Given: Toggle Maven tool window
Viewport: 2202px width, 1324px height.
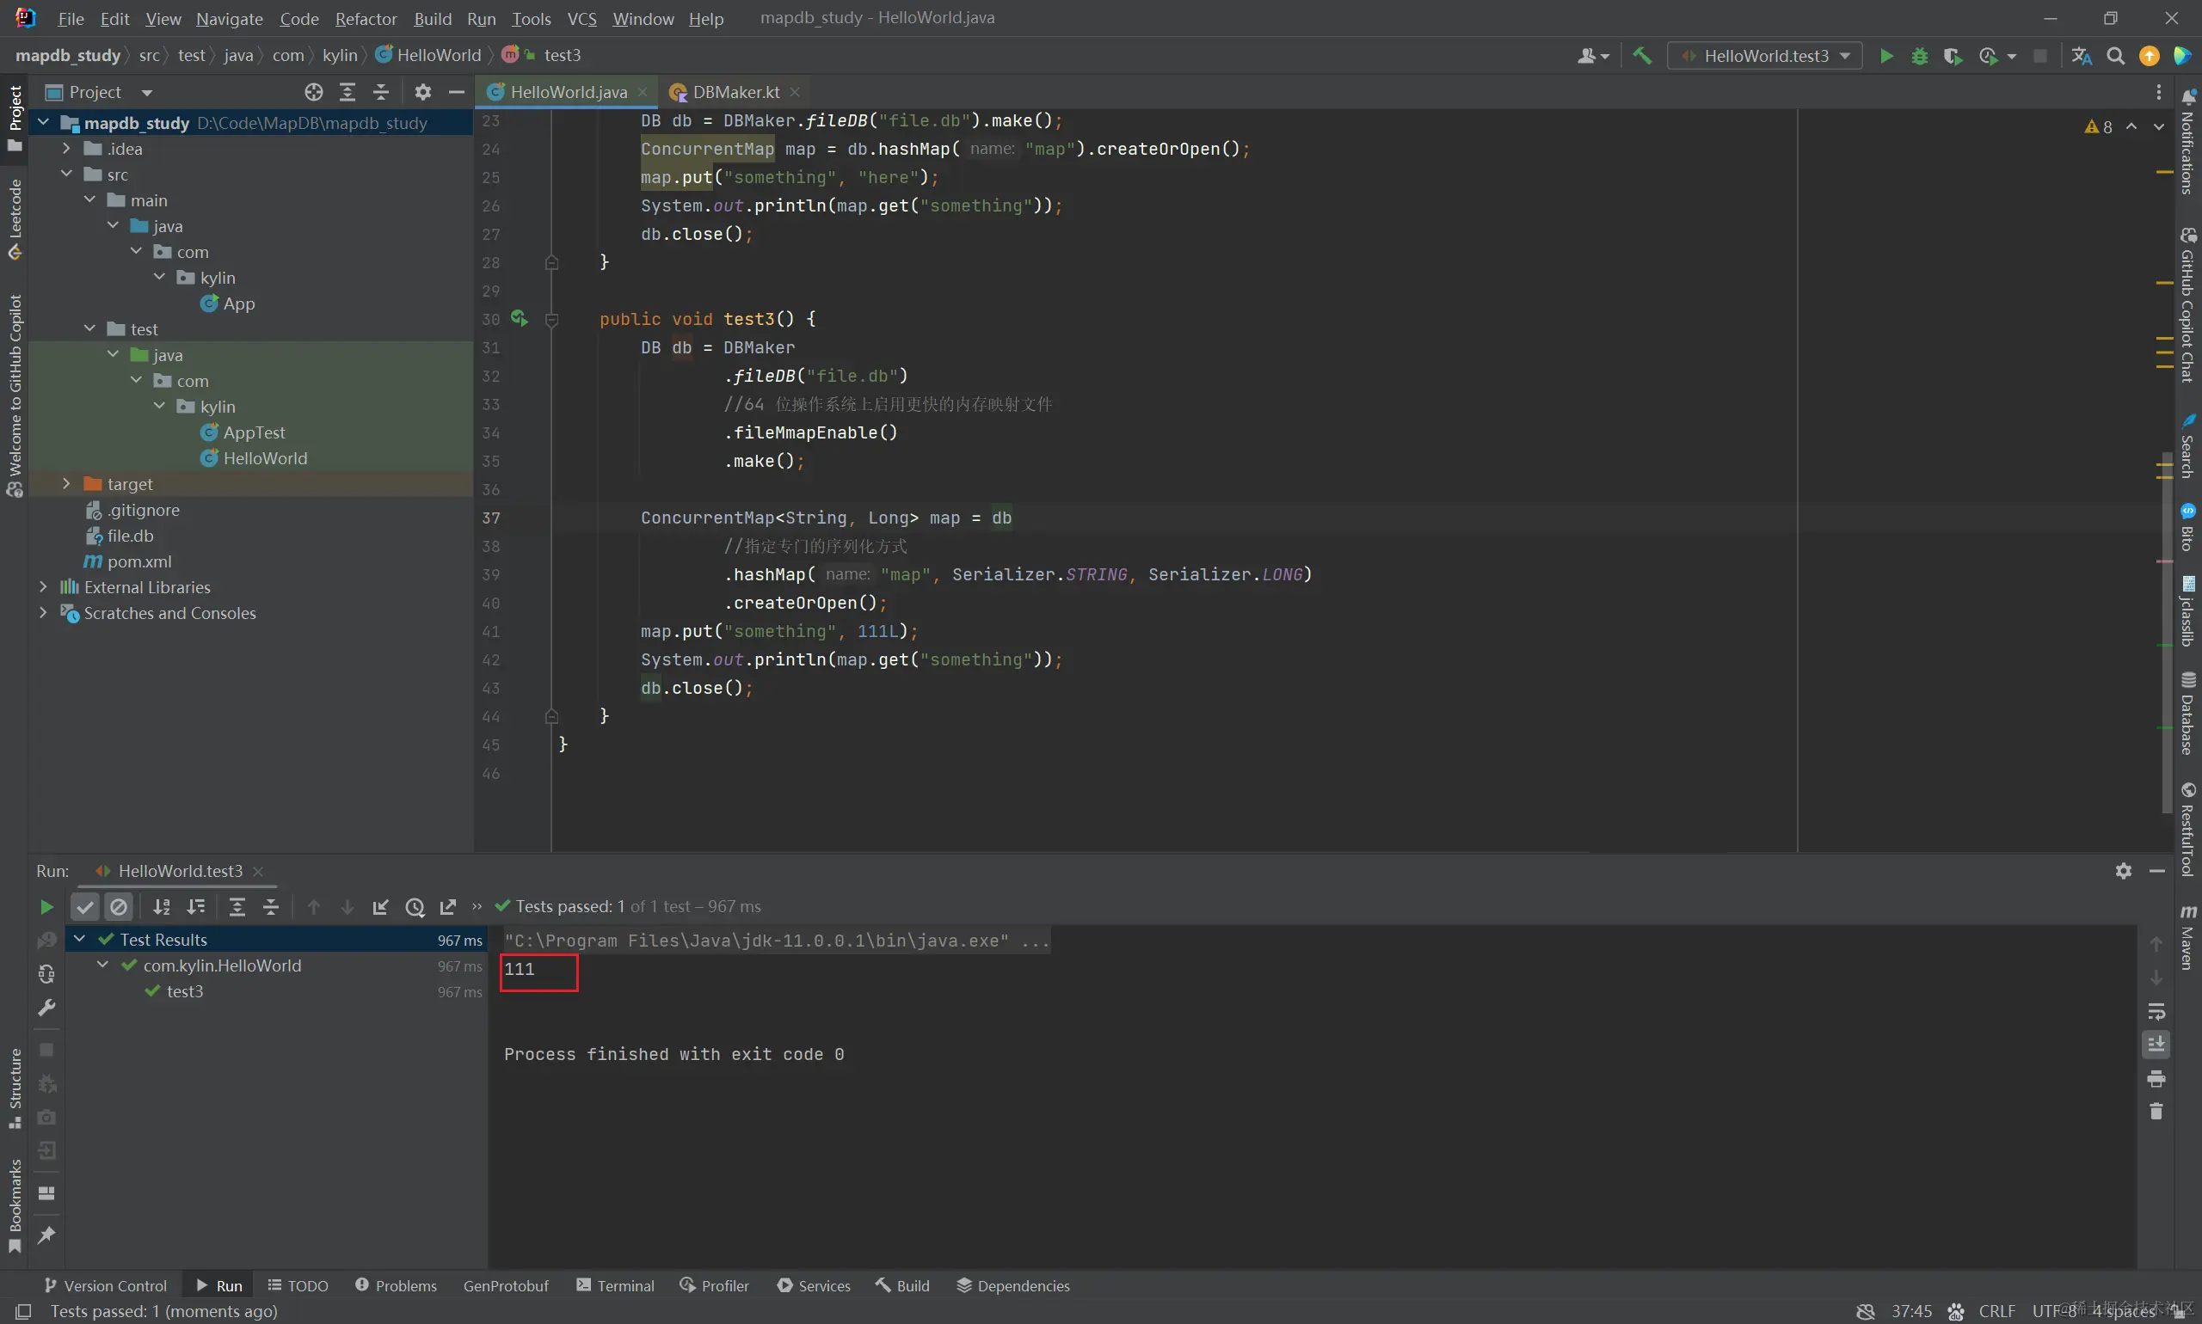Looking at the screenshot, I should pyautogui.click(x=2187, y=937).
